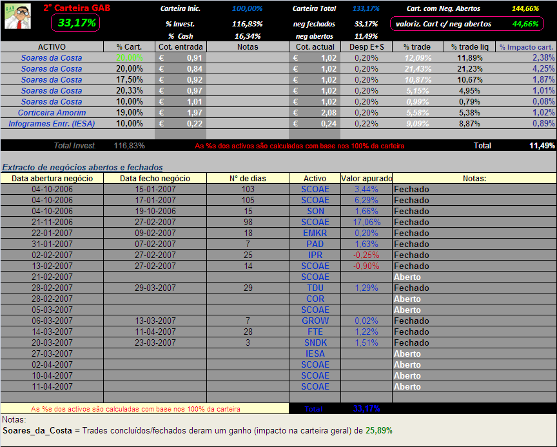Click the 'Corticeira Amorim' asset name

click(x=52, y=113)
